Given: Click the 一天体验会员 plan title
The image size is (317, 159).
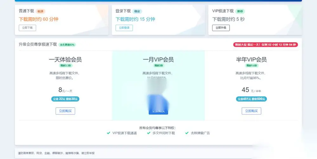Looking at the screenshot, I should coord(65,60).
